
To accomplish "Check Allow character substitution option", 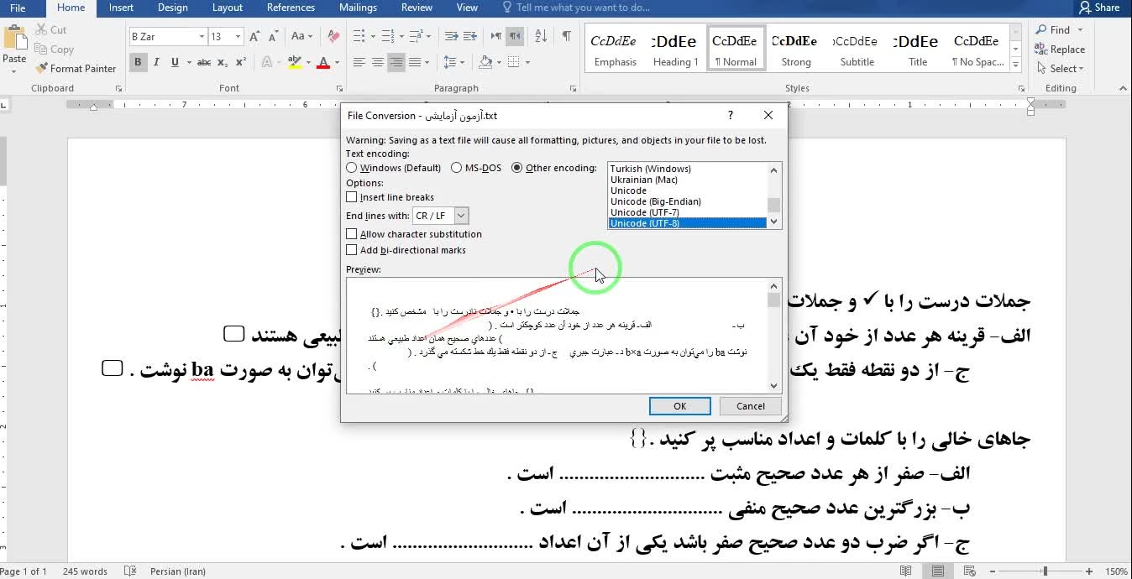I will pos(352,234).
